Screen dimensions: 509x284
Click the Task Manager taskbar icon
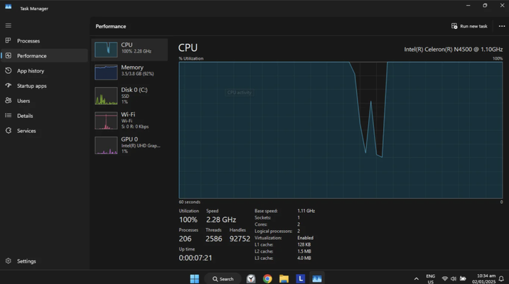click(317, 278)
